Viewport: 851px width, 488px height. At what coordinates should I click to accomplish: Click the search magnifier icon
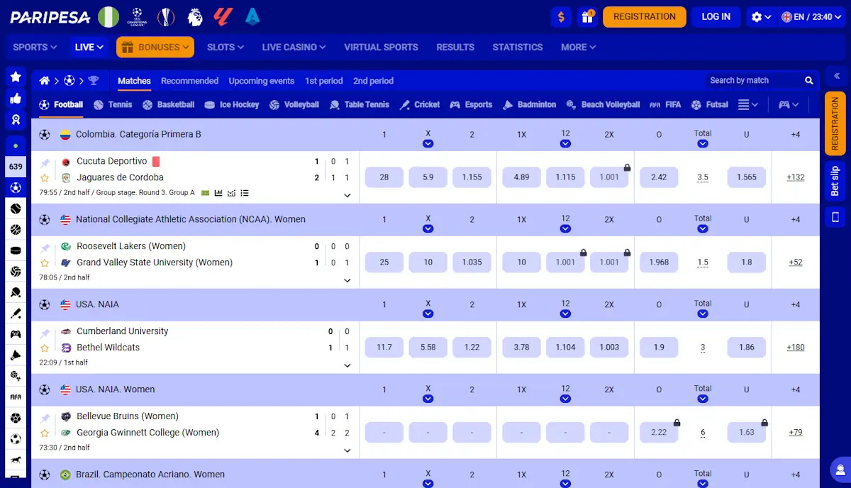coord(809,80)
